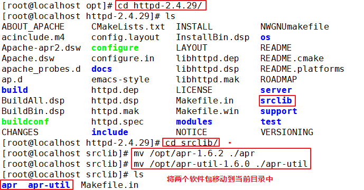Screen dimensions: 364x190
Task: Select BuildAll.dsp in the listing
Action: tap(33, 101)
